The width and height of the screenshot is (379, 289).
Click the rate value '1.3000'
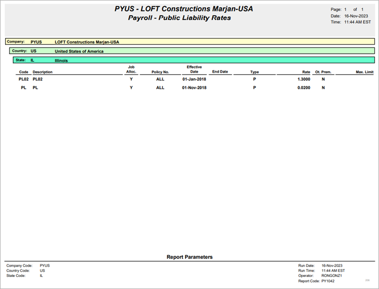tap(304, 79)
